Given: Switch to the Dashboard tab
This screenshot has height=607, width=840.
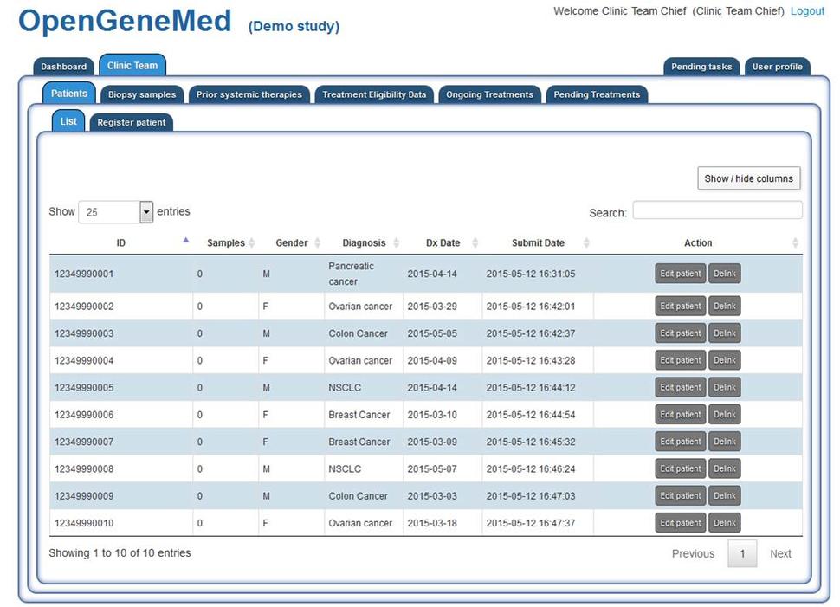Looking at the screenshot, I should [x=63, y=67].
